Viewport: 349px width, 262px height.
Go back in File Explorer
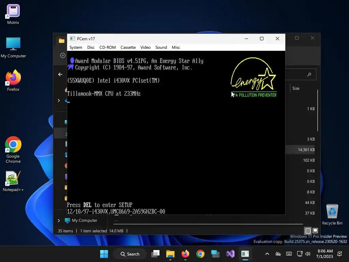tap(60, 74)
